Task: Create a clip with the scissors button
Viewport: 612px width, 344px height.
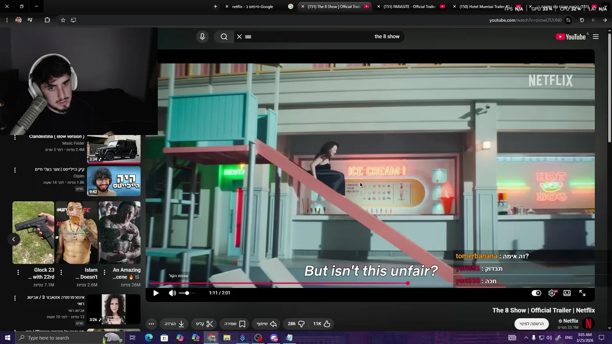Action: coord(204,323)
